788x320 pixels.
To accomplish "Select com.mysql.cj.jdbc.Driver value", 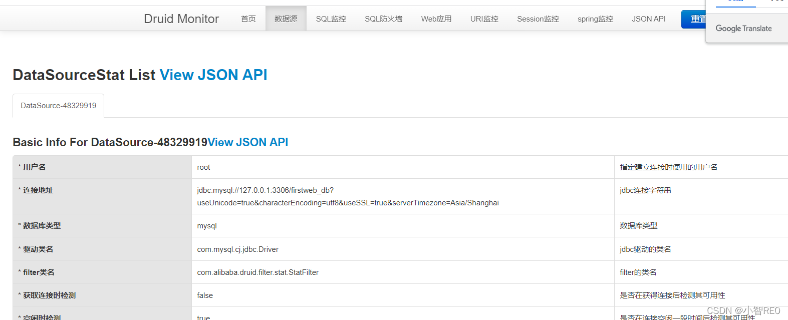I will click(x=237, y=249).
